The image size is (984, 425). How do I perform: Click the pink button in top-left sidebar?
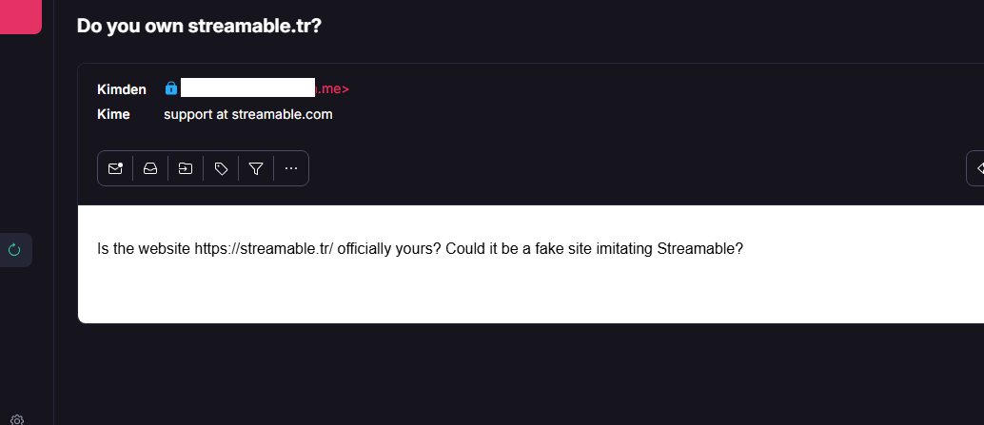tap(20, 16)
